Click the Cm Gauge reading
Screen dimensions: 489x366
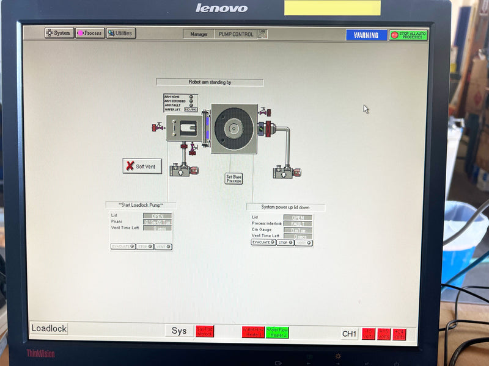[x=298, y=231]
